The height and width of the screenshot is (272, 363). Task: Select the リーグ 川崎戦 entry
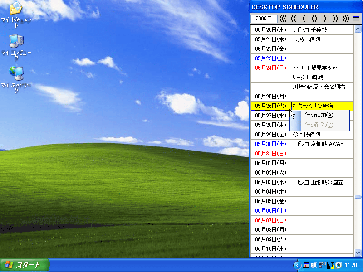coord(323,78)
